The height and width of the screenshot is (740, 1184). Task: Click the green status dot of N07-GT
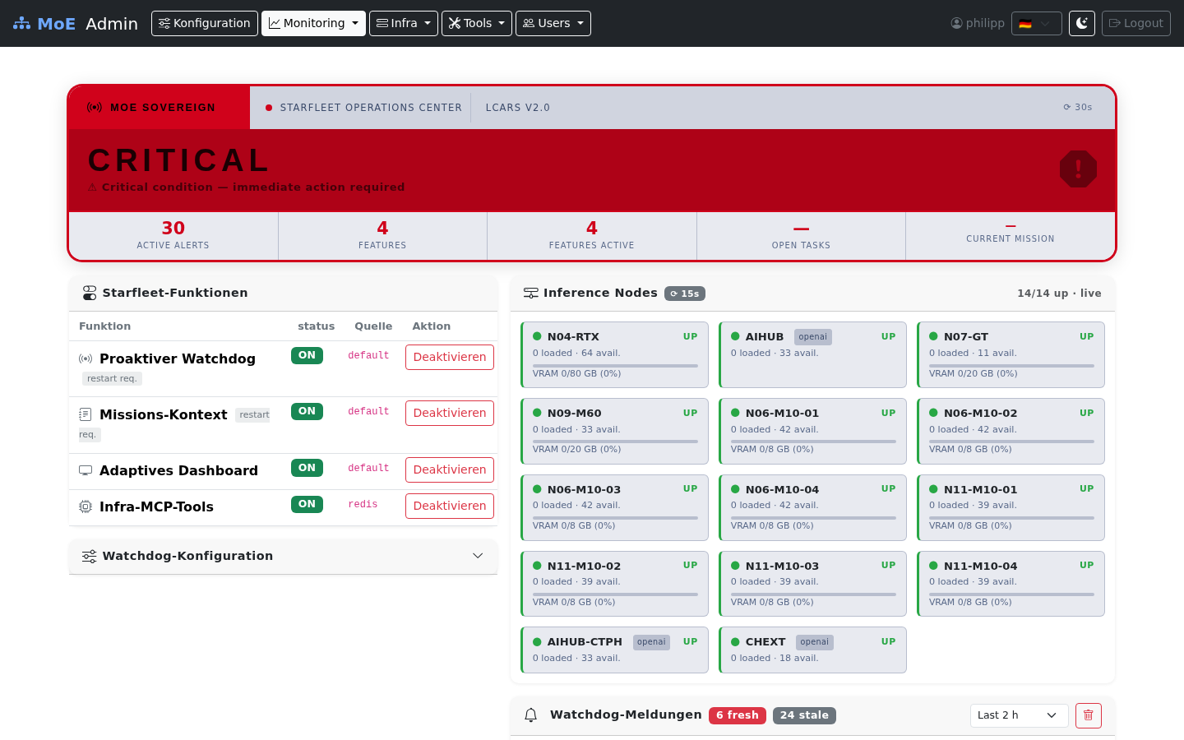(933, 336)
